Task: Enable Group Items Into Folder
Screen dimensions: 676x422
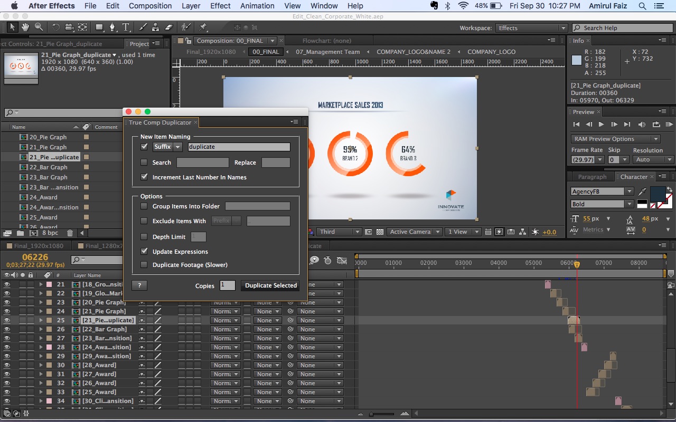Action: pos(144,206)
